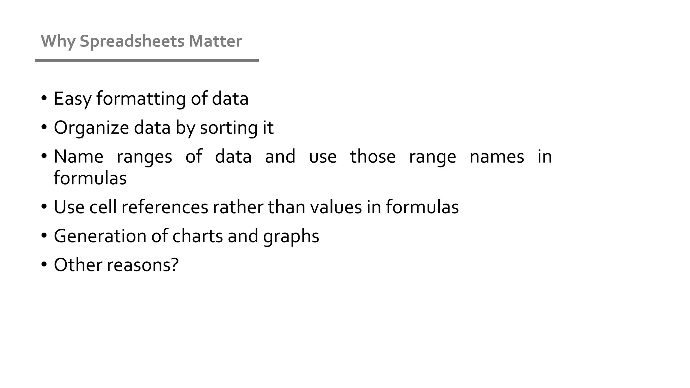Select the "Easy formatting of data" bullet text

coord(151,99)
